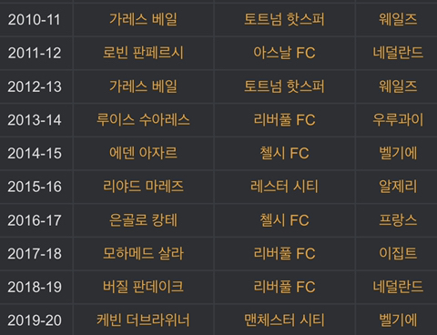Open 케빈 더브라위너 player link
Screen dimensions: 437x335
click(x=143, y=320)
